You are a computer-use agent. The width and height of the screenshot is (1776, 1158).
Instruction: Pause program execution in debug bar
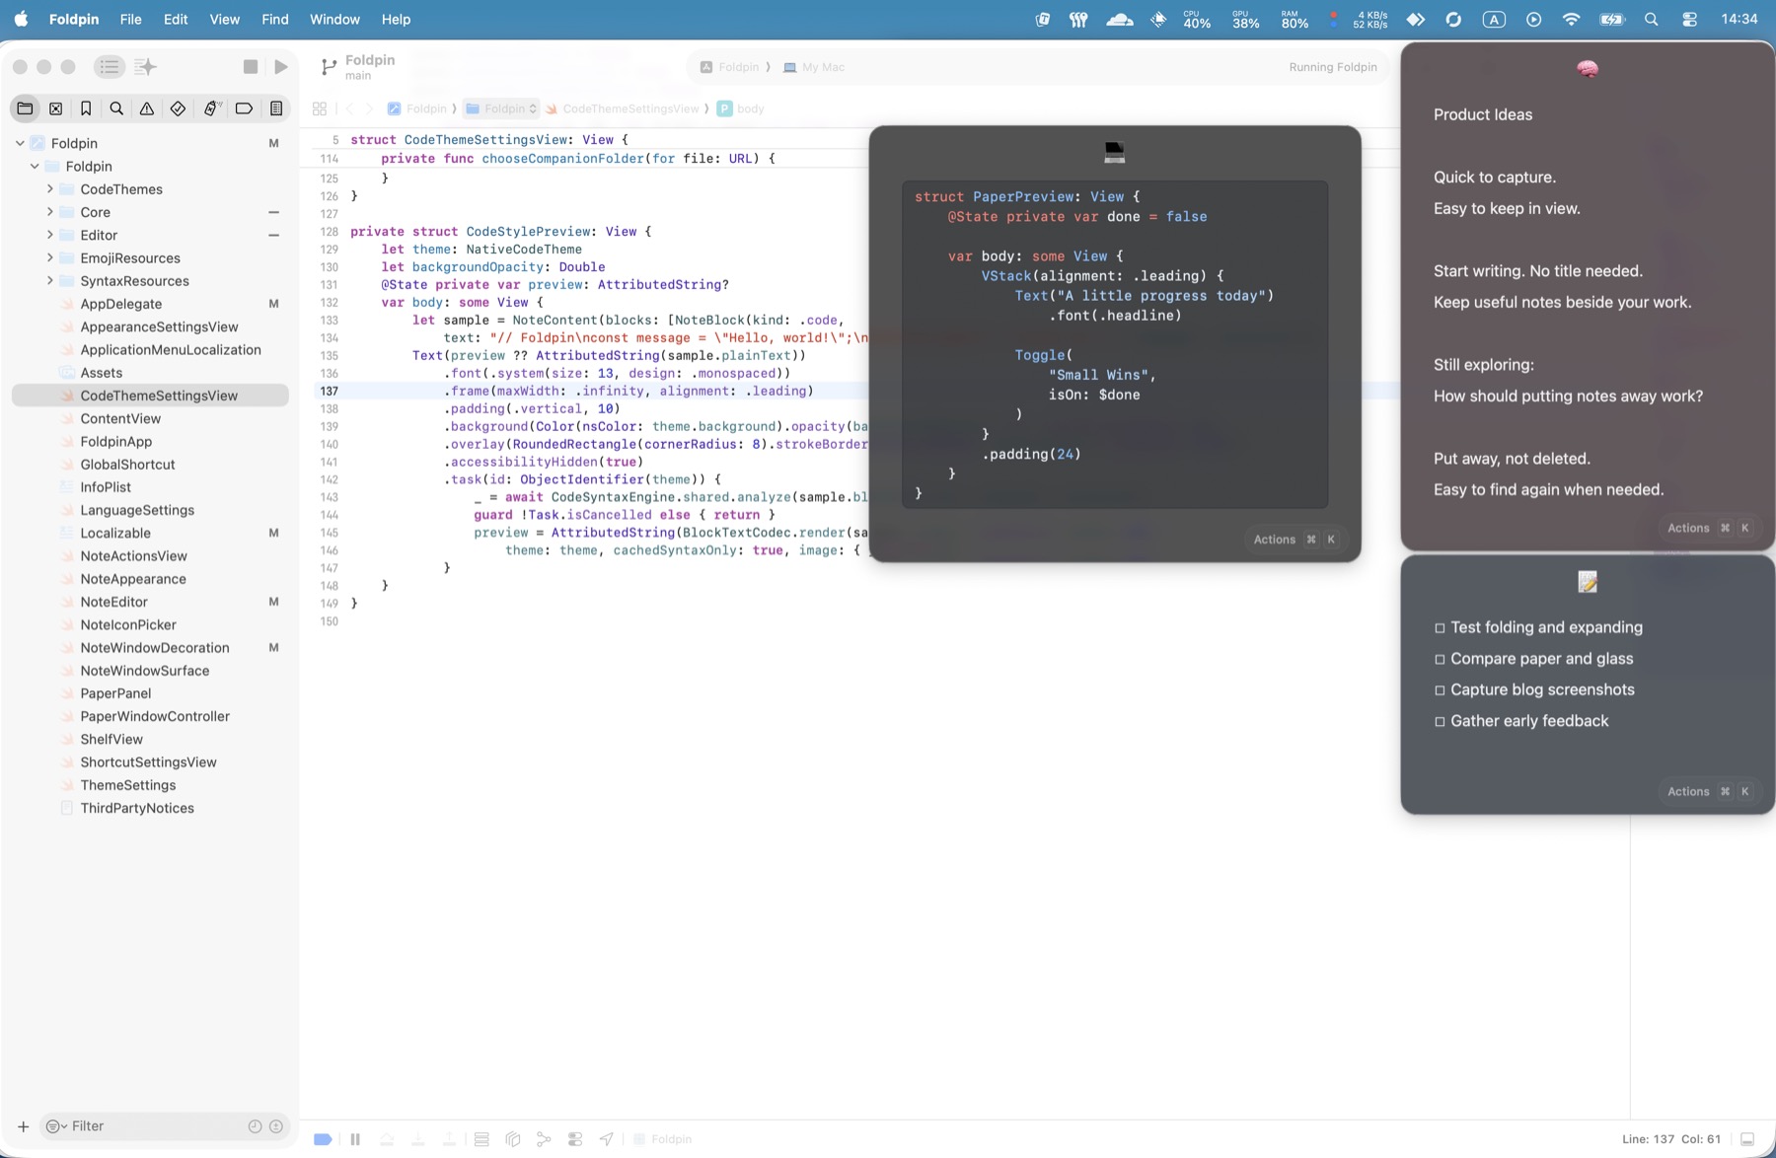[x=355, y=1139]
